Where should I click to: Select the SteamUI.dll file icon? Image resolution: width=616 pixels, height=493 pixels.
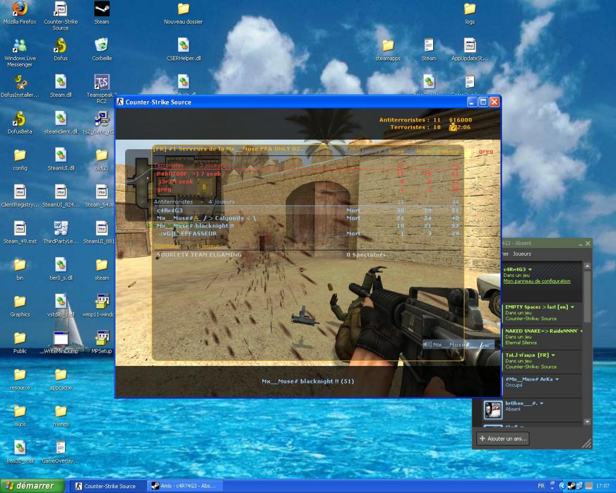coord(61,155)
